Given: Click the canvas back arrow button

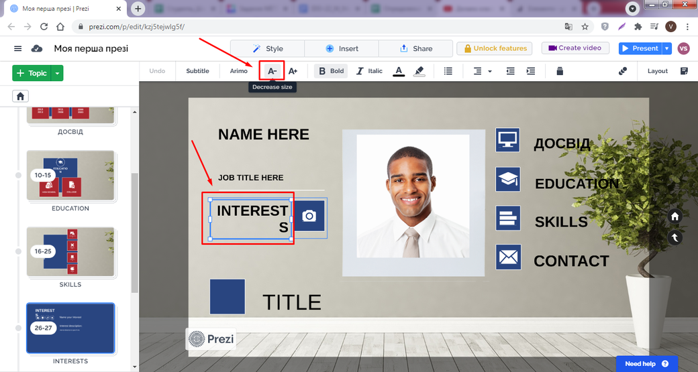Looking at the screenshot, I should [x=675, y=238].
